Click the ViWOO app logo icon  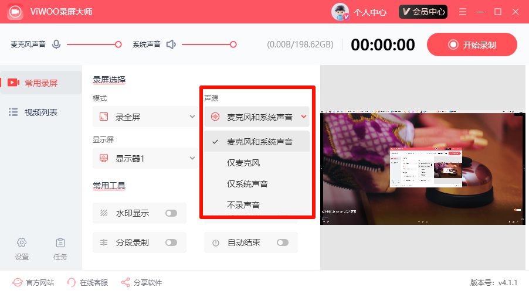15,12
